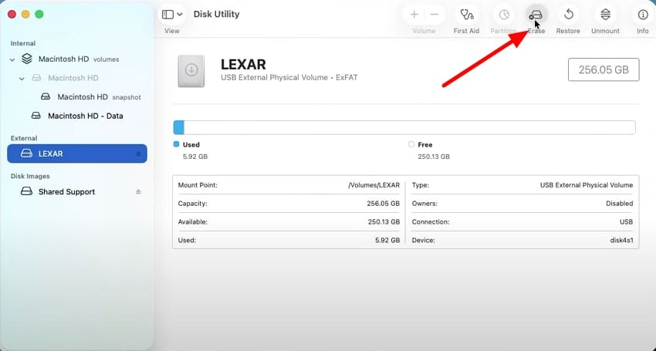Click the Shared Support drive icon
The width and height of the screenshot is (656, 351).
[x=26, y=191]
